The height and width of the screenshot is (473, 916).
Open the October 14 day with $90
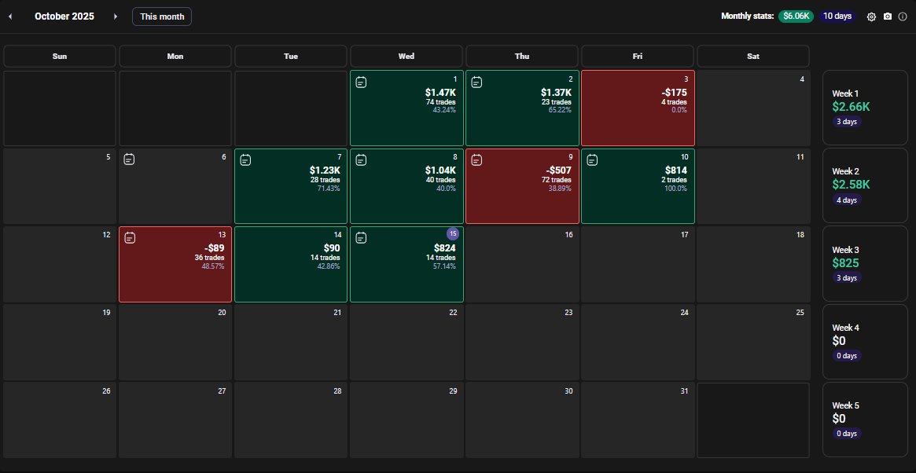click(291, 265)
